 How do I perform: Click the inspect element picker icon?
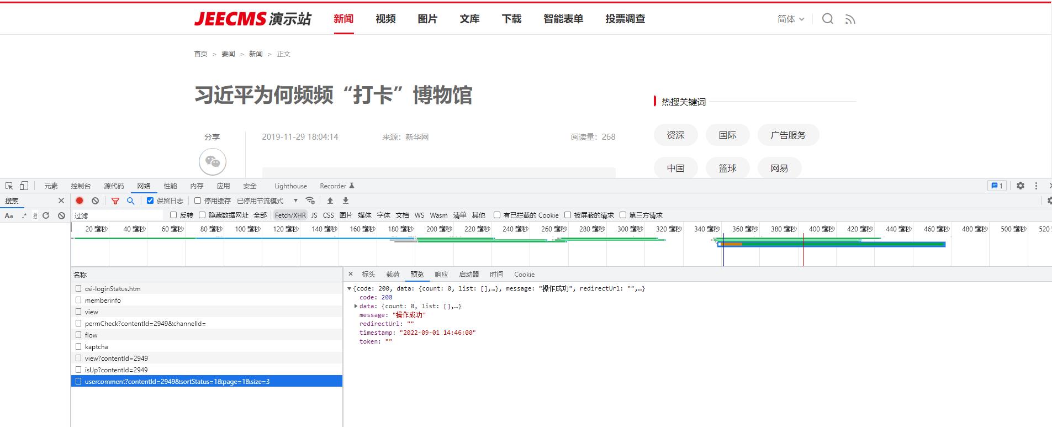(x=9, y=186)
